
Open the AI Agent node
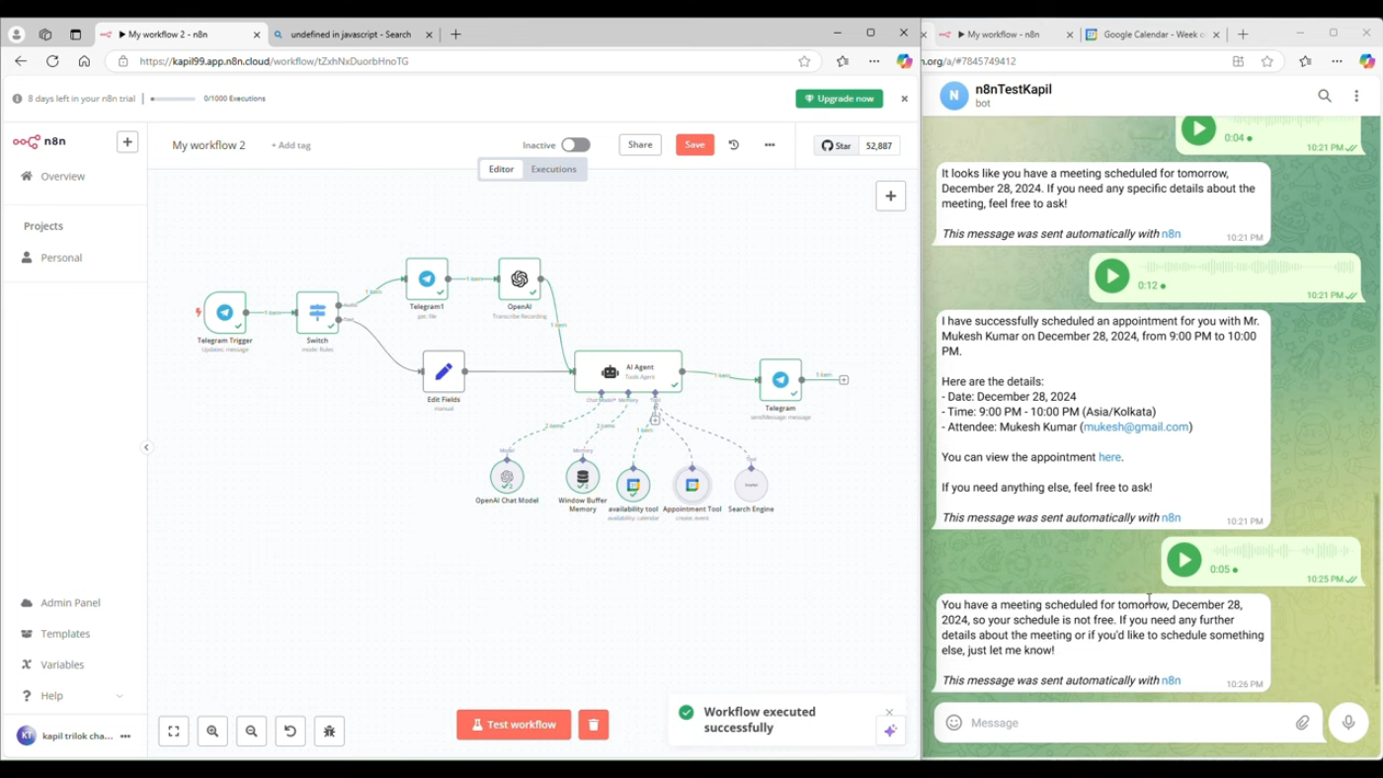pos(628,371)
